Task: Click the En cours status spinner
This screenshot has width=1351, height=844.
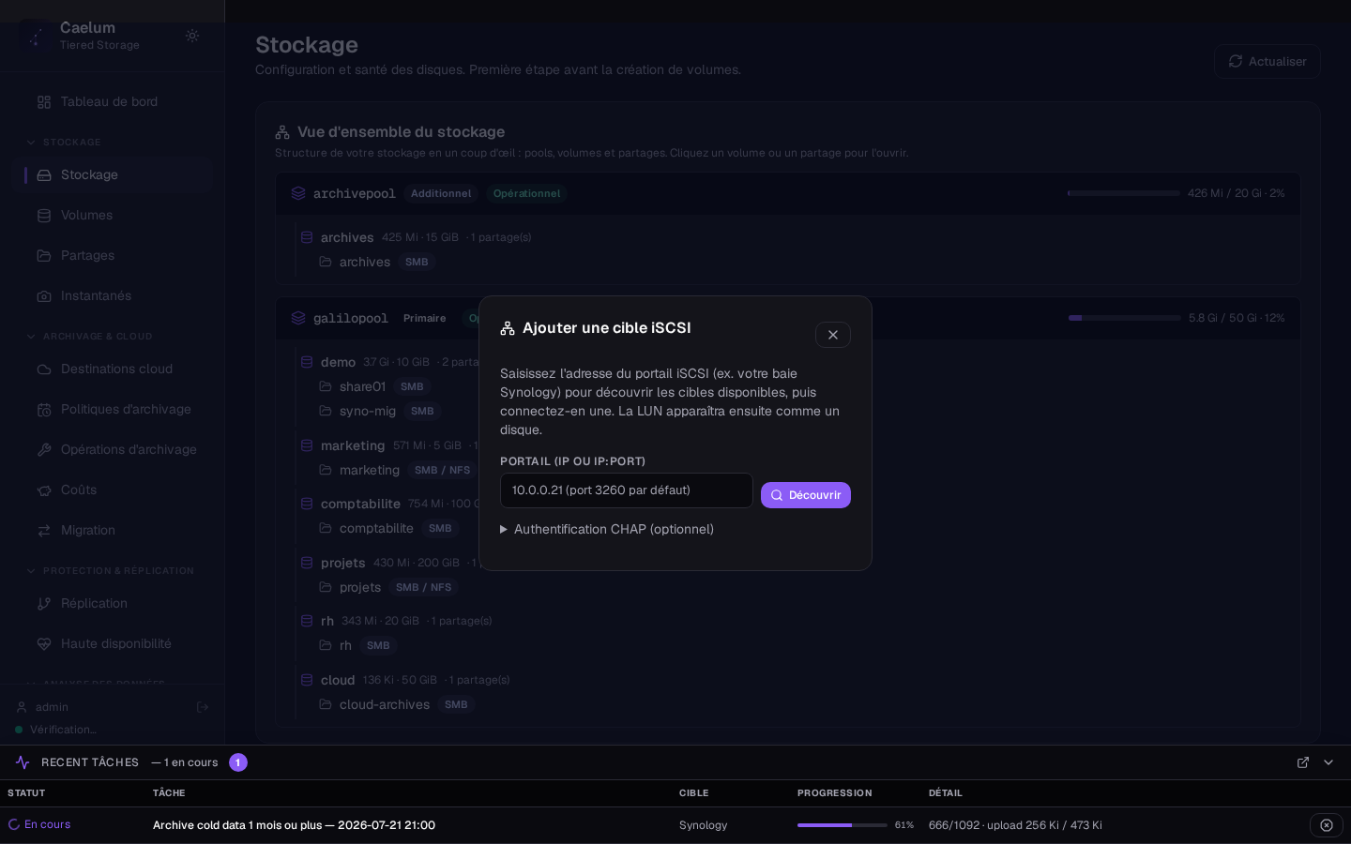Action: coord(14,824)
